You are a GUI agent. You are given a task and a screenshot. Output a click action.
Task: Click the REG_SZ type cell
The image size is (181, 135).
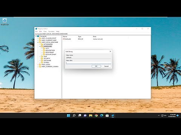[80, 39]
